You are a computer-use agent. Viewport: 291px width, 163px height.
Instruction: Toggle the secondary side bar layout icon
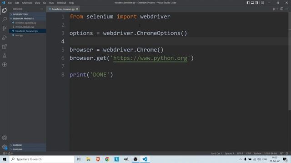tap(256, 3)
